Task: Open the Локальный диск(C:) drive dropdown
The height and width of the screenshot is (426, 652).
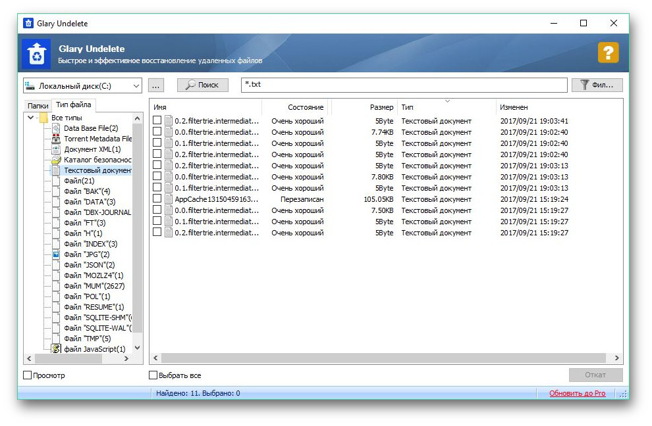Action: pyautogui.click(x=136, y=85)
